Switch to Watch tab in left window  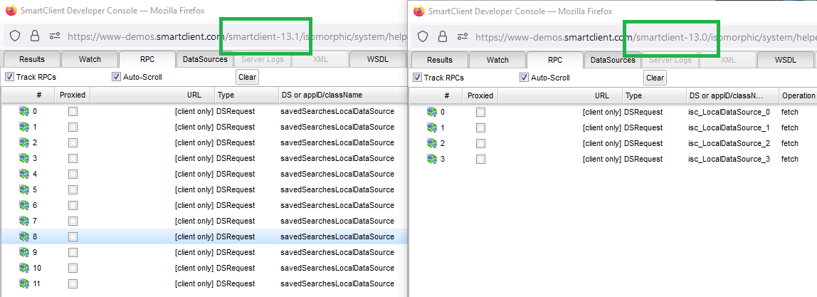(x=90, y=59)
